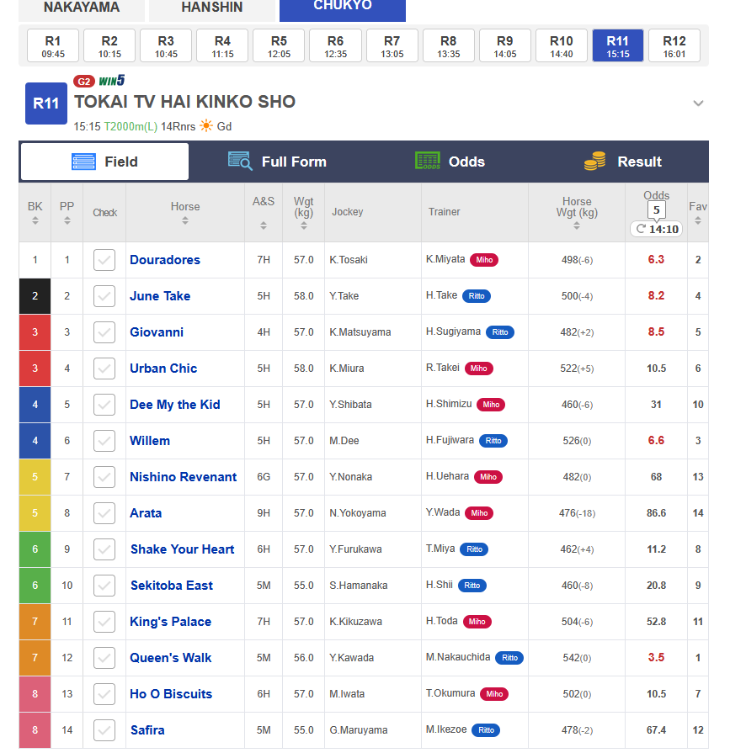730x753 pixels.
Task: Click trainer name M.Ikezoe
Action: 446,729
